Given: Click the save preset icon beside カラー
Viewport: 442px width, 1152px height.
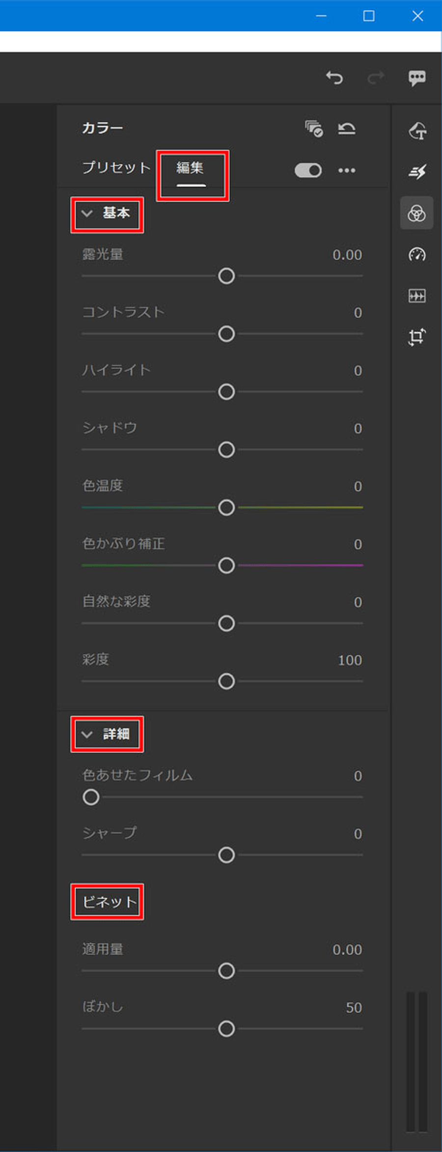Looking at the screenshot, I should [x=314, y=129].
